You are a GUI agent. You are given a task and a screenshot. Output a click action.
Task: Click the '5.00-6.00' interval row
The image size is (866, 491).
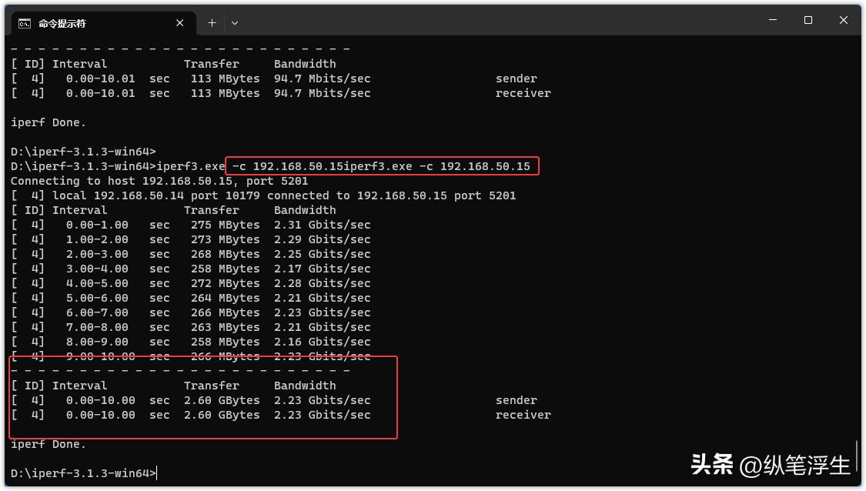coord(191,299)
